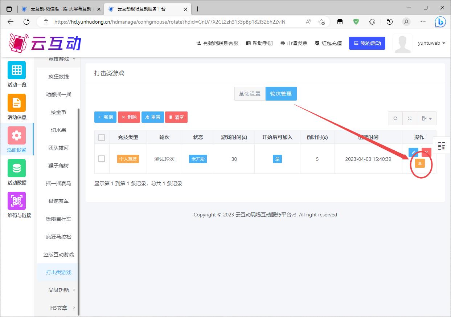Expand the 高级功能 submenu
451x317 pixels.
(59, 290)
